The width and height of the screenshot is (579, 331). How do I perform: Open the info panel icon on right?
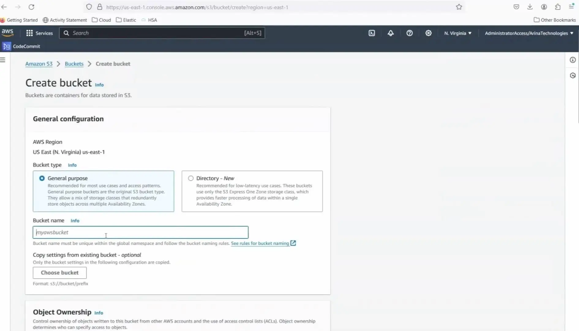pyautogui.click(x=572, y=60)
